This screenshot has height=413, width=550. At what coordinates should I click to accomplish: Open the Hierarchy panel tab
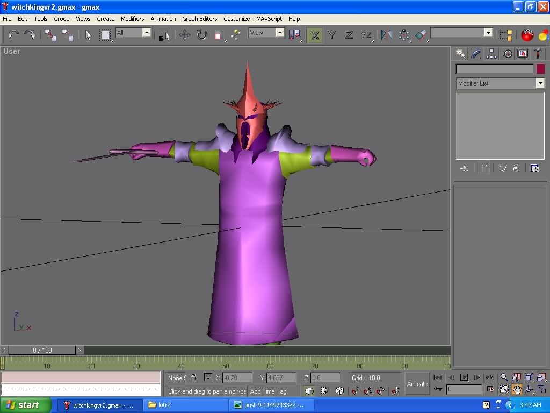click(x=491, y=54)
